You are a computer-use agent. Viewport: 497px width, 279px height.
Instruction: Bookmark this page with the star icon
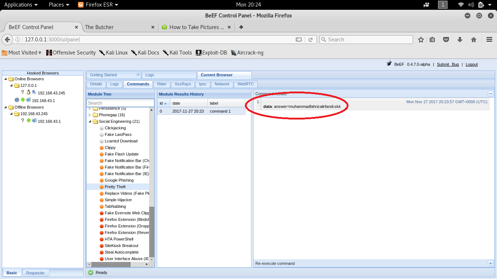click(421, 40)
